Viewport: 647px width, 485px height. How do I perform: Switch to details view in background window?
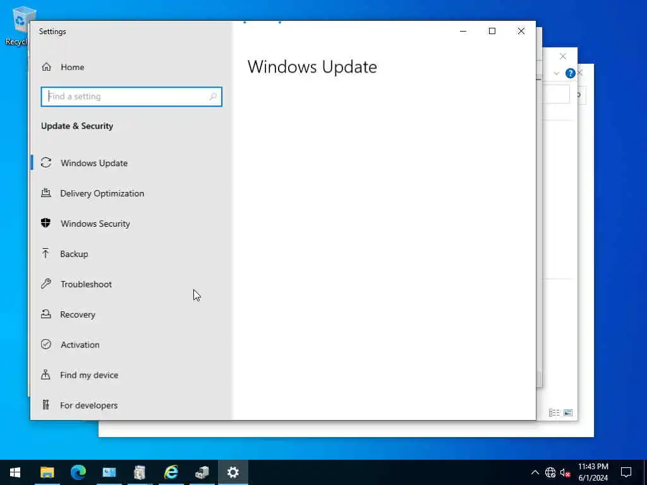[554, 413]
